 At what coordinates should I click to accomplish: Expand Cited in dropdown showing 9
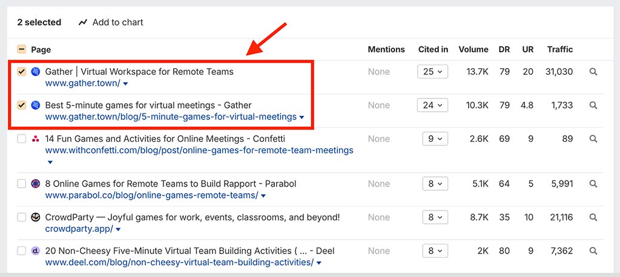coord(435,139)
